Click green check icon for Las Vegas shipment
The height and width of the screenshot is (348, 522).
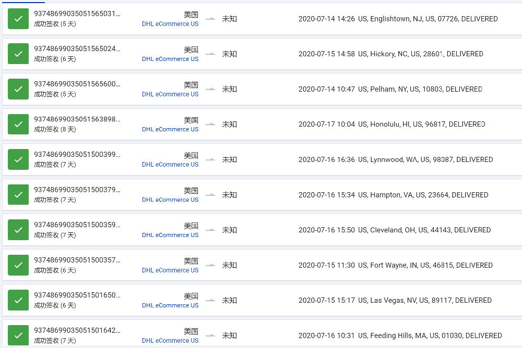18,301
